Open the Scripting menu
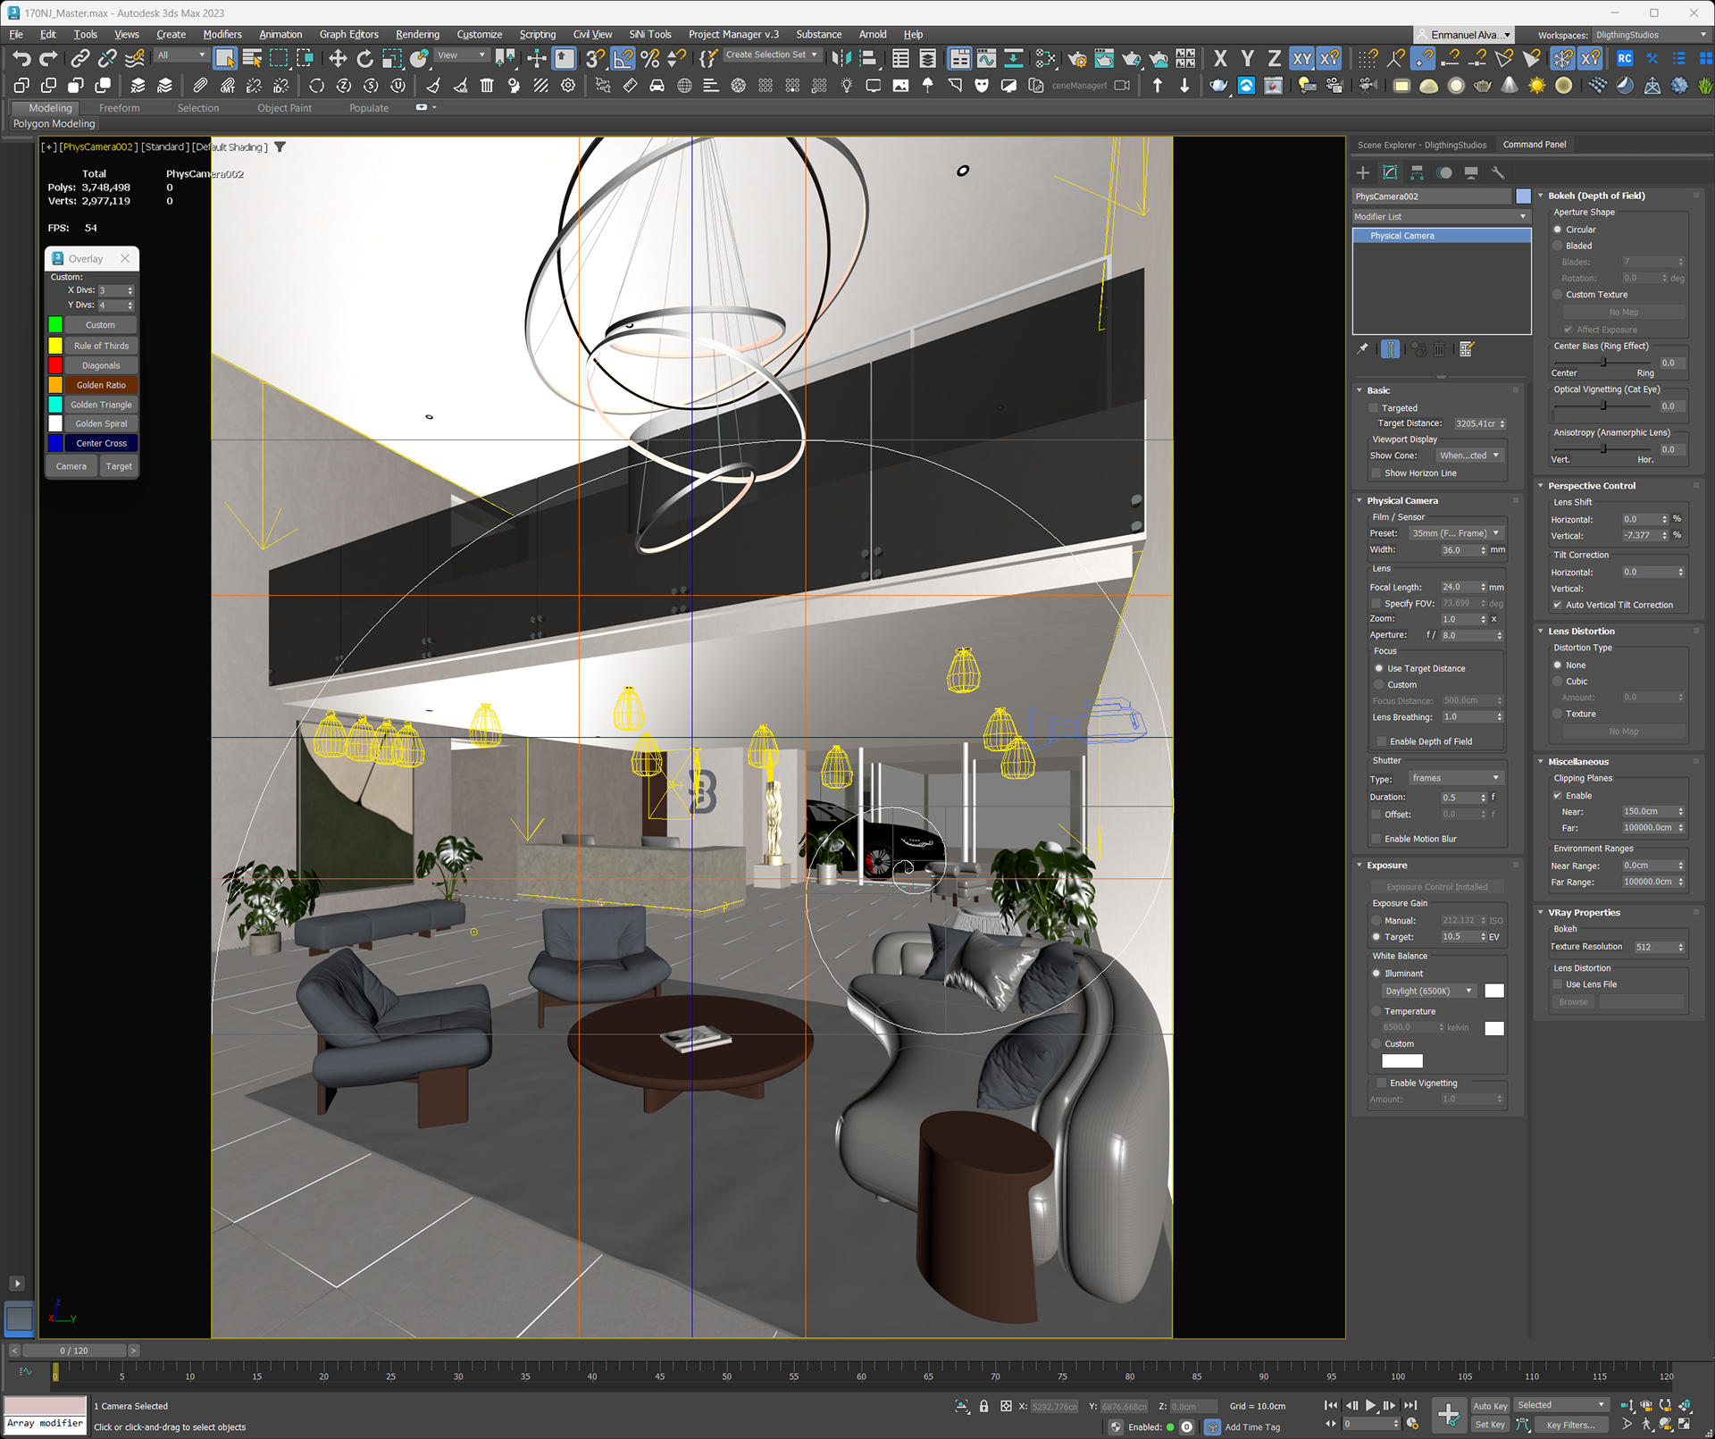Screen dimensions: 1715x1439 538,35
